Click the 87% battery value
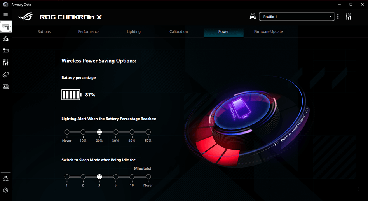Screen dimensions: 368x201 click(x=90, y=95)
